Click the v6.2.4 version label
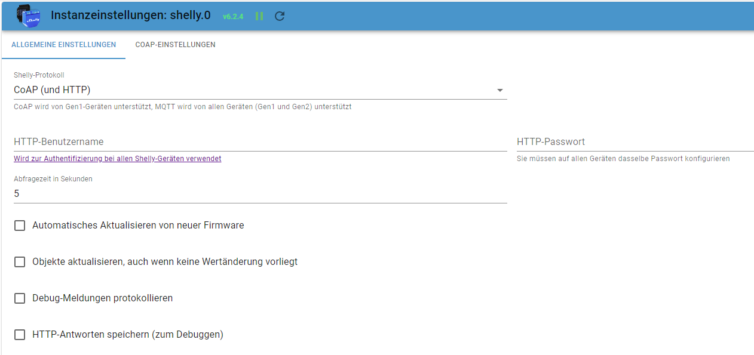The width and height of the screenshot is (754, 355). tap(233, 17)
